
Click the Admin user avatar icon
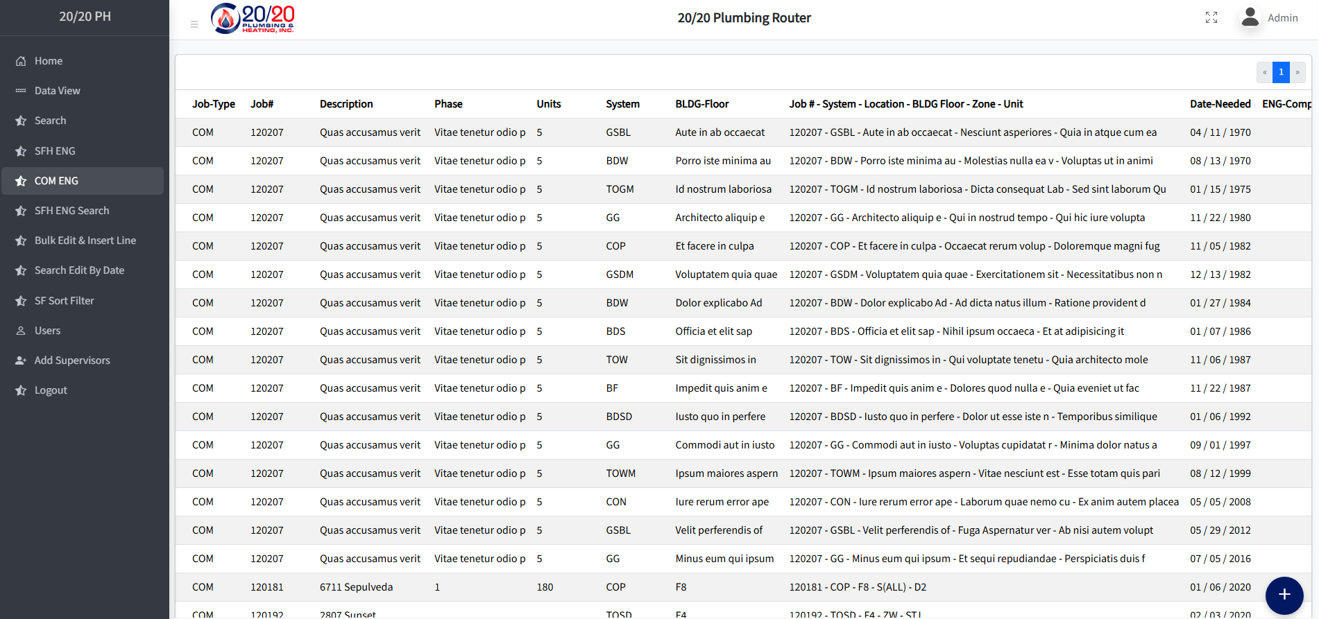tap(1250, 17)
